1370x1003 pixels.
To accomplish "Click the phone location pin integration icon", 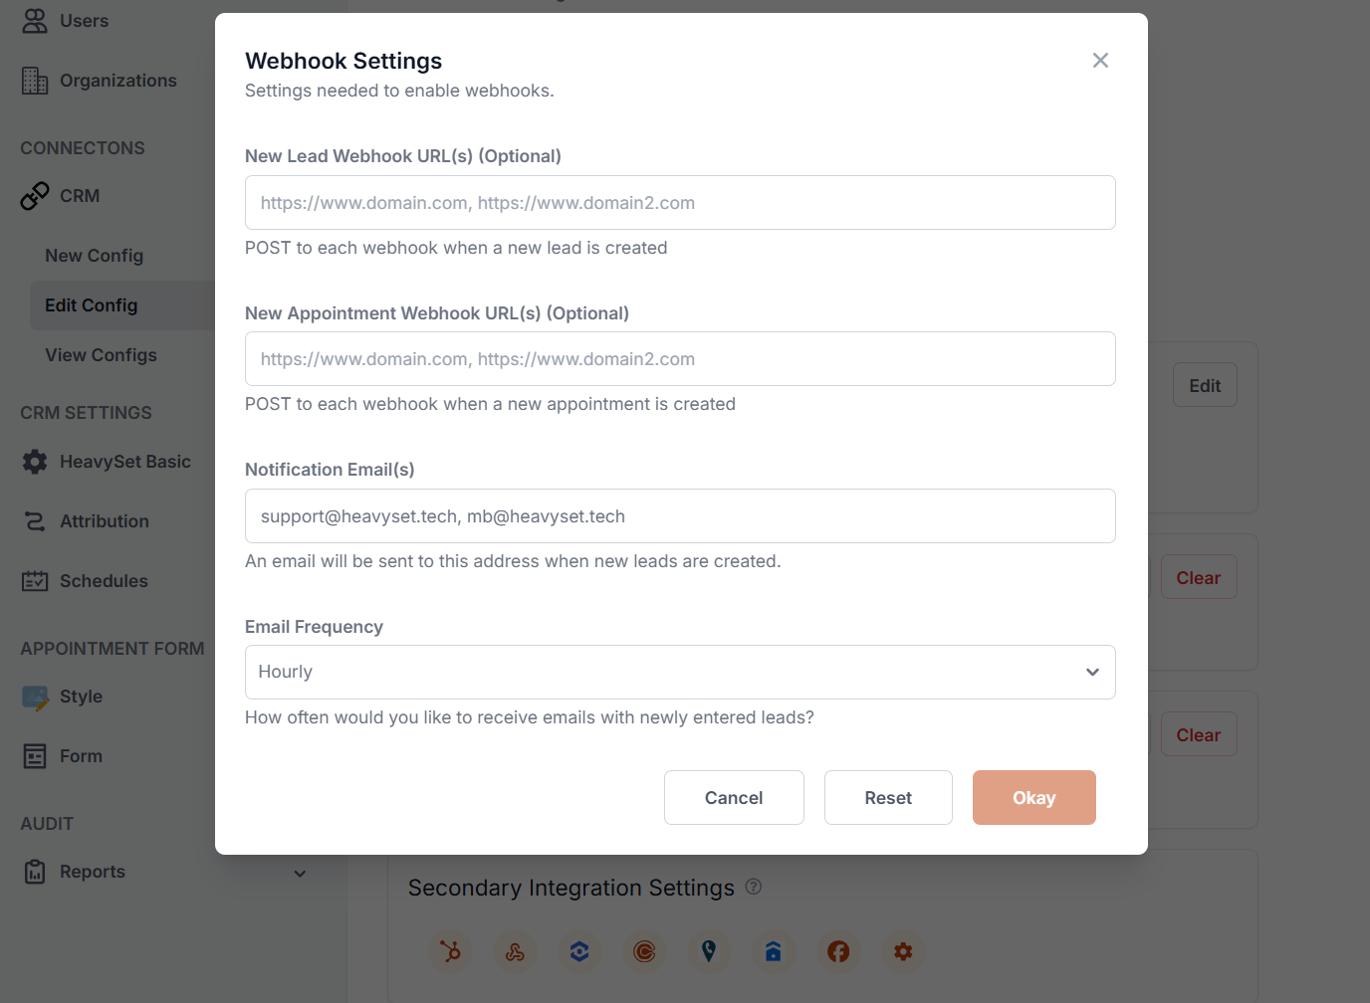I will point(709,952).
